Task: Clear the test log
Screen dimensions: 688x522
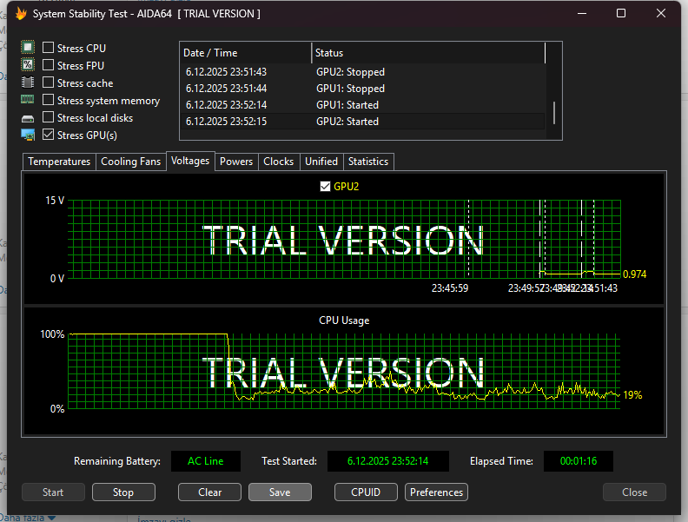Action: (209, 492)
